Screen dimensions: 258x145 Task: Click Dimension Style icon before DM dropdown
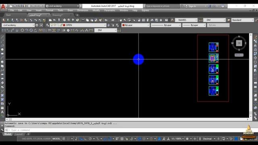[201, 20]
